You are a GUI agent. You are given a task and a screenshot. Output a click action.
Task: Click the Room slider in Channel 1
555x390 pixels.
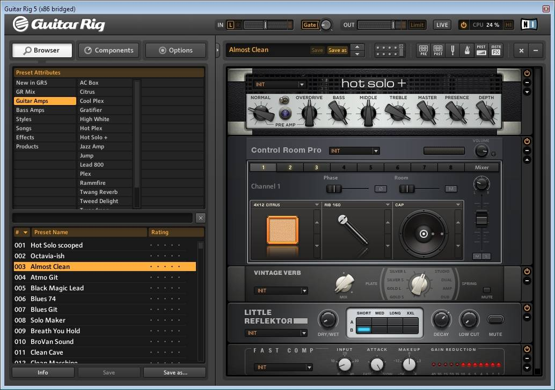[407, 189]
